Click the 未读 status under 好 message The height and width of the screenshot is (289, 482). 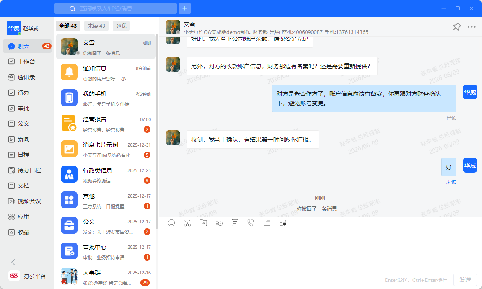pyautogui.click(x=451, y=182)
